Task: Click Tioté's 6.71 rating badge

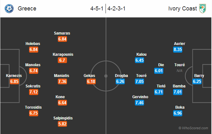Action: pos(159,92)
